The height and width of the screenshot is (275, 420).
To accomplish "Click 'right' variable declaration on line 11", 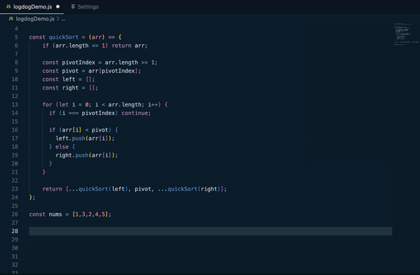I will click(70, 88).
